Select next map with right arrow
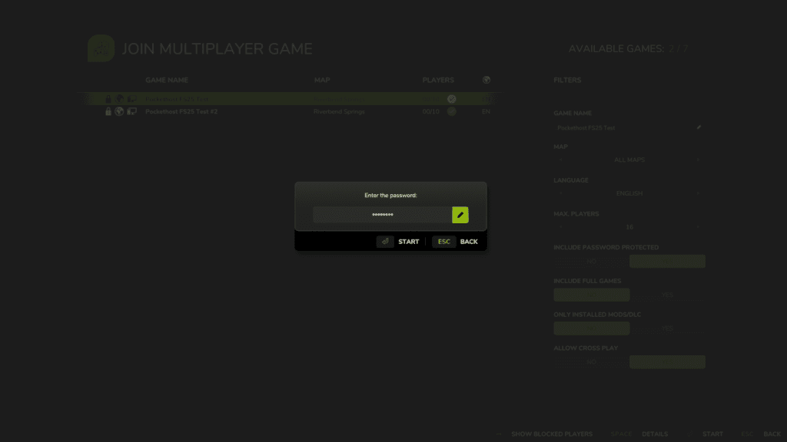787x442 pixels. pyautogui.click(x=698, y=160)
